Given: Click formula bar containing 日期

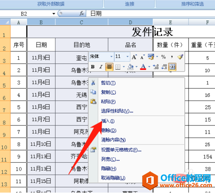Looking at the screenshot, I should click(x=151, y=14).
